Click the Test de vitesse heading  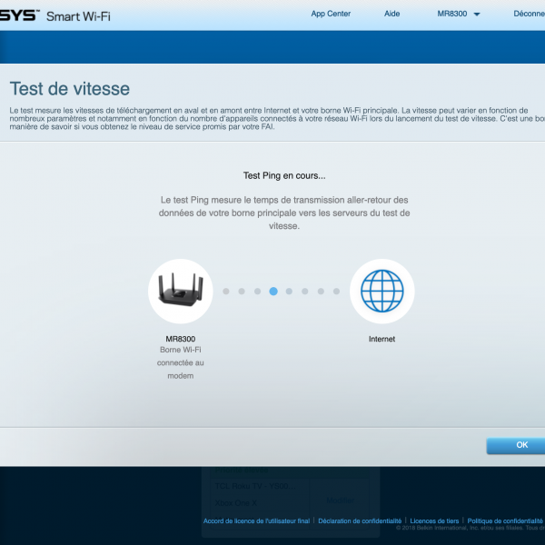pyautogui.click(x=70, y=89)
